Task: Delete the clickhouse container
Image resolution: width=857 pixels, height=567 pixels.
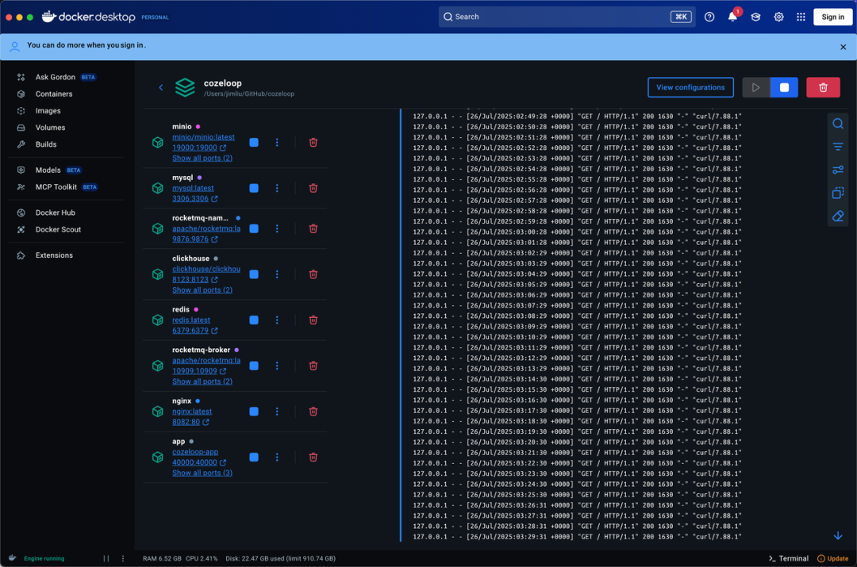Action: 313,274
